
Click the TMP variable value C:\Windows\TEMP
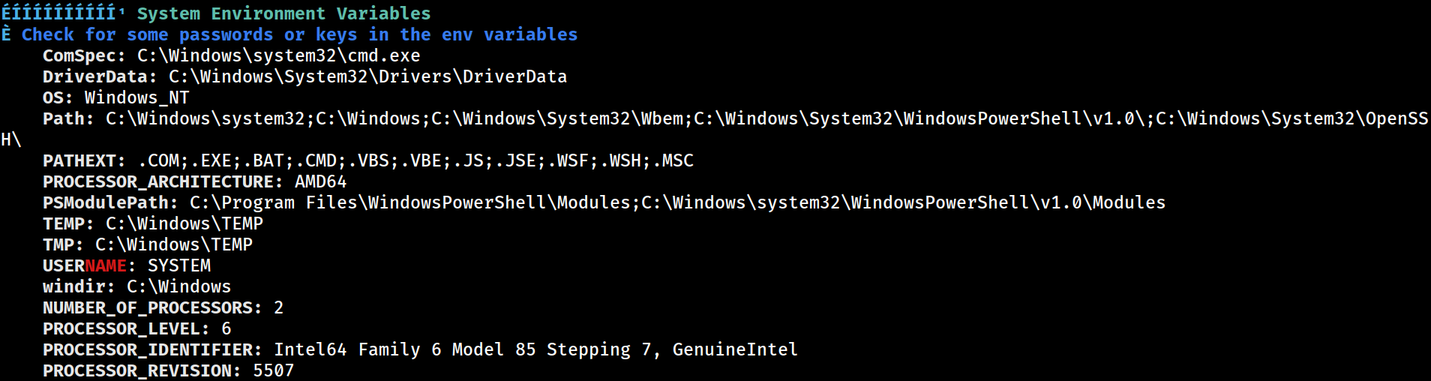coord(173,244)
